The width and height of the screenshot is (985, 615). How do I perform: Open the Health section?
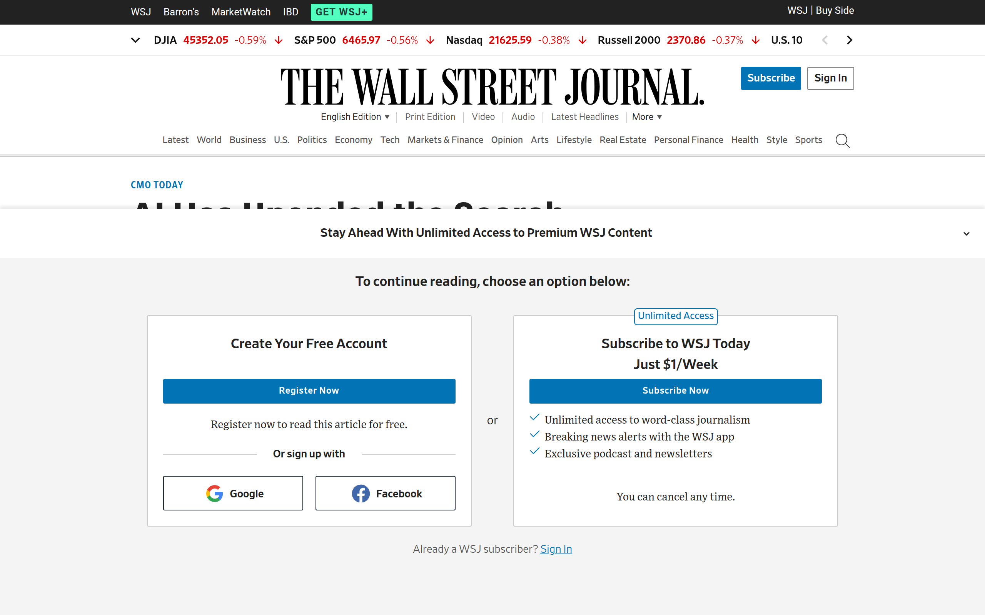(x=745, y=140)
